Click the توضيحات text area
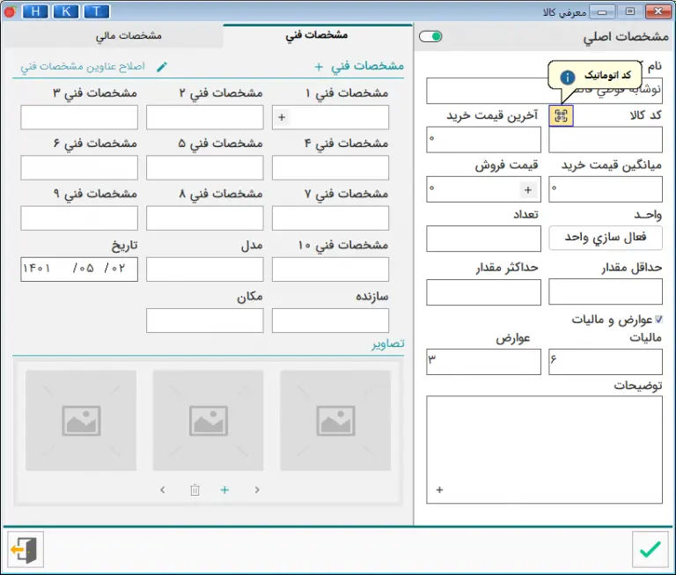 (x=544, y=449)
